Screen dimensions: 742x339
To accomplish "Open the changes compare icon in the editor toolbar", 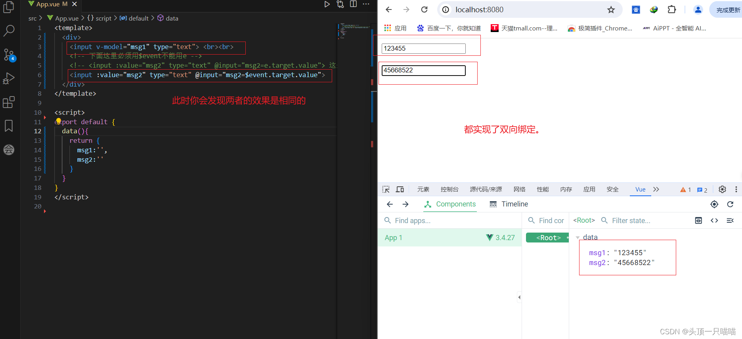I will [x=340, y=4].
